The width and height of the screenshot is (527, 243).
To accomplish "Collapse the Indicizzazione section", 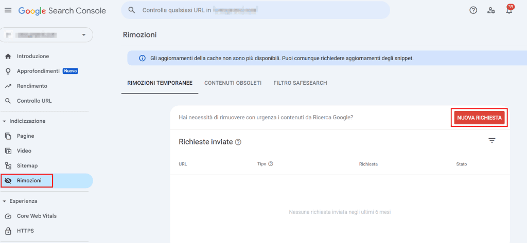I will [5, 121].
